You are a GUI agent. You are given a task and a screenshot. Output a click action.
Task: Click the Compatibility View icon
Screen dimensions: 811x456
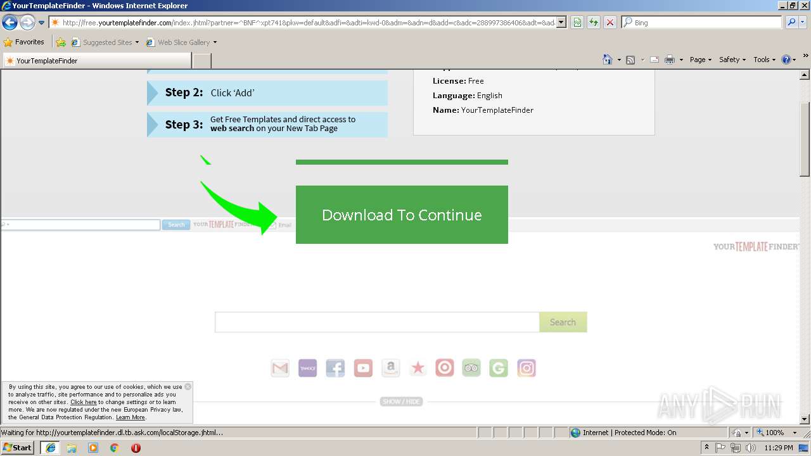(577, 23)
